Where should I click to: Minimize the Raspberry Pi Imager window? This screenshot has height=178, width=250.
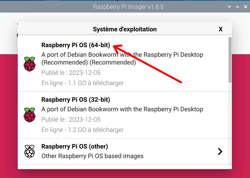[229, 7]
